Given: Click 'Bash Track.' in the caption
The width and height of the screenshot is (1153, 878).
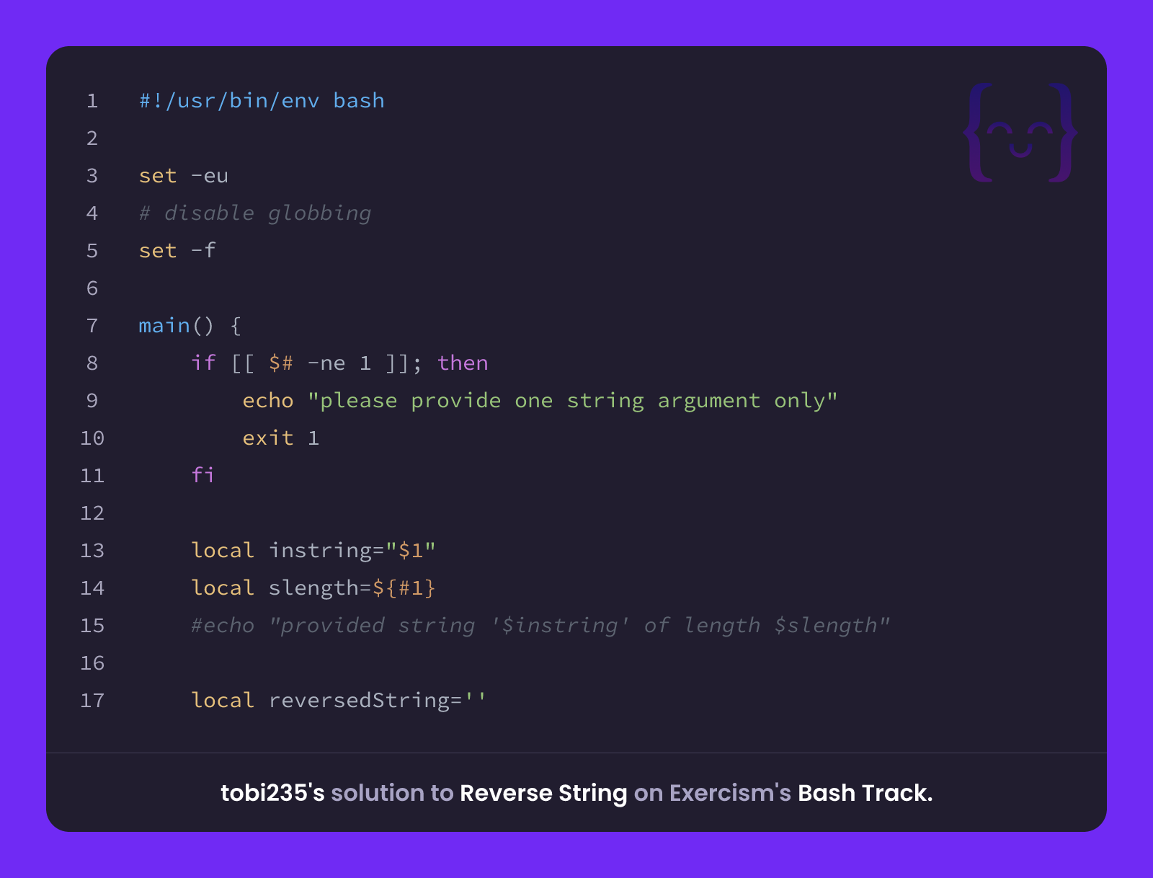Looking at the screenshot, I should [x=865, y=793].
